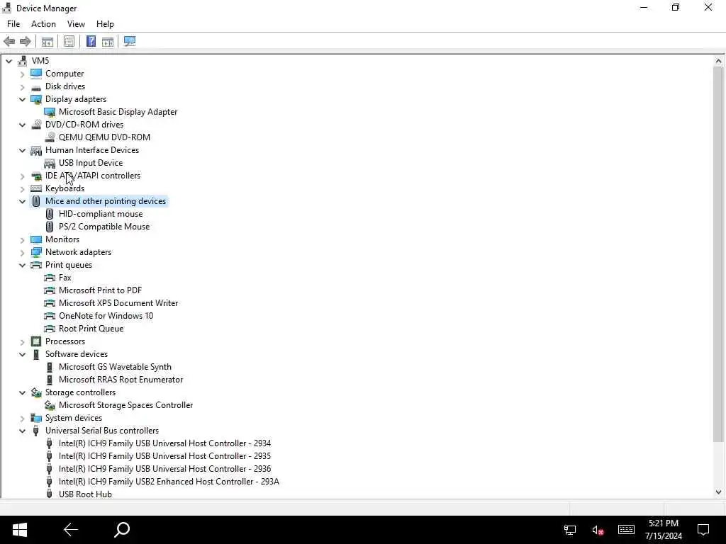Viewport: 726px width, 544px height.
Task: Expand the Computer category
Action: tap(22, 74)
